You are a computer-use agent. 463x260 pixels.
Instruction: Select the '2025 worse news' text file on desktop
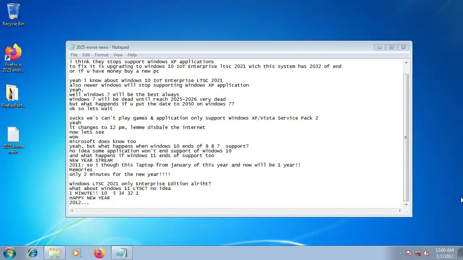point(13,140)
